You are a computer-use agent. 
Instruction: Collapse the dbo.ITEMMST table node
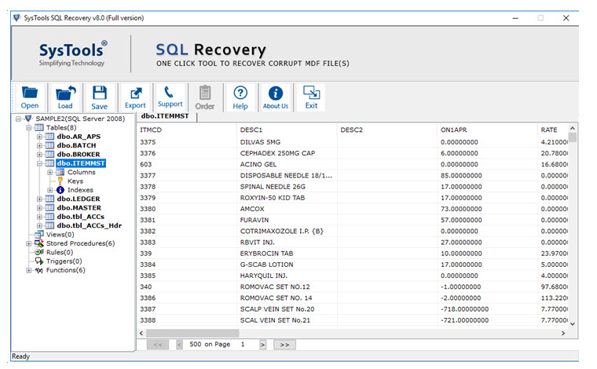point(39,163)
